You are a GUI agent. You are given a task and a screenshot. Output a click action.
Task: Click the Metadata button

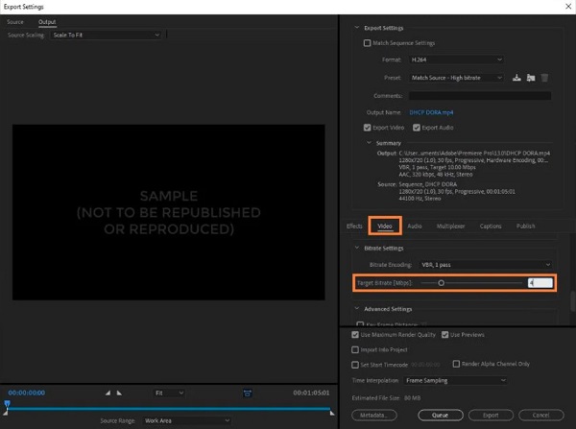coord(374,415)
